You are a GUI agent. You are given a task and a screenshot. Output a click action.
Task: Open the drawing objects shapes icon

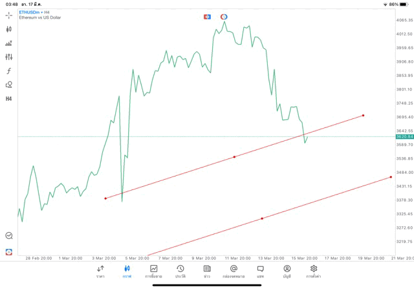coord(9,85)
